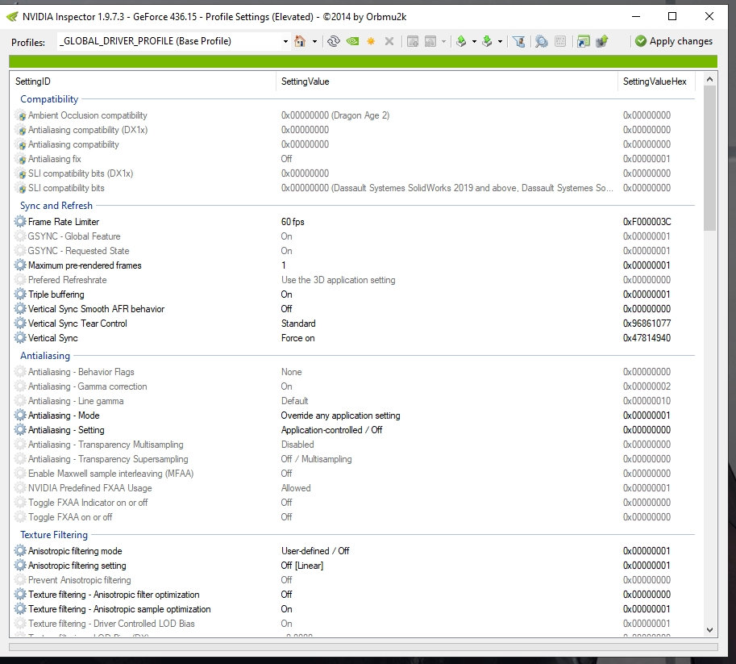The image size is (736, 664).
Task: Click the home icon for global profile
Action: tap(299, 41)
